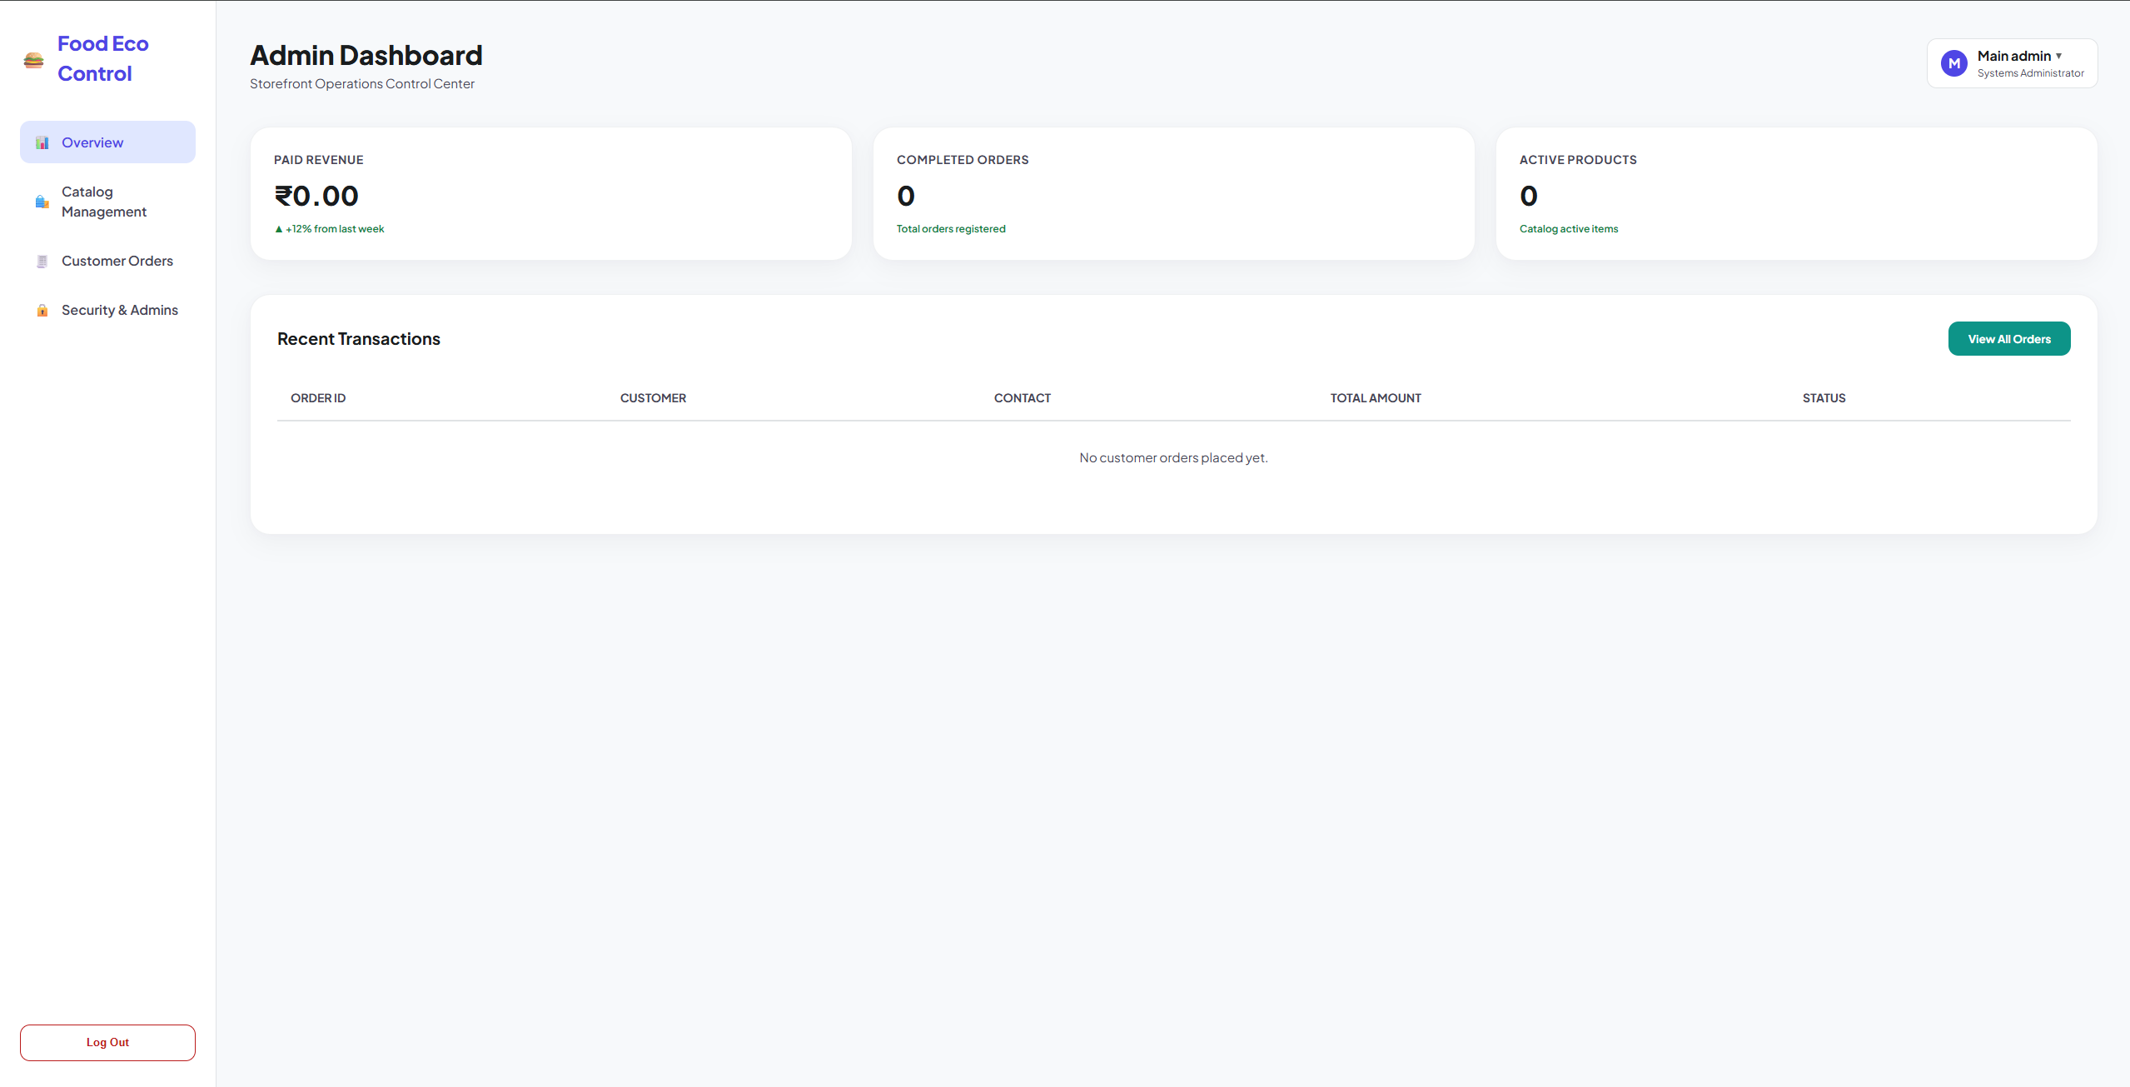The height and width of the screenshot is (1087, 2130).
Task: Click the Log Out button
Action: click(107, 1042)
